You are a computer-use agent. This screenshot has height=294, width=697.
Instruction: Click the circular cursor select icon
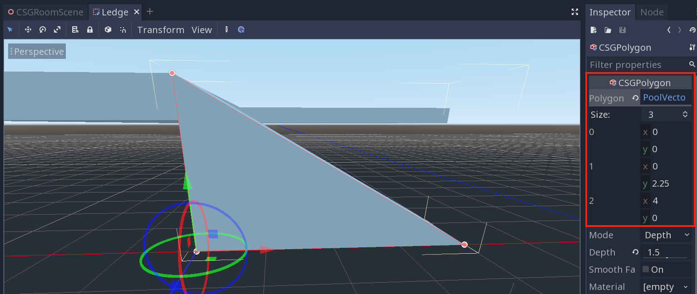(241, 30)
